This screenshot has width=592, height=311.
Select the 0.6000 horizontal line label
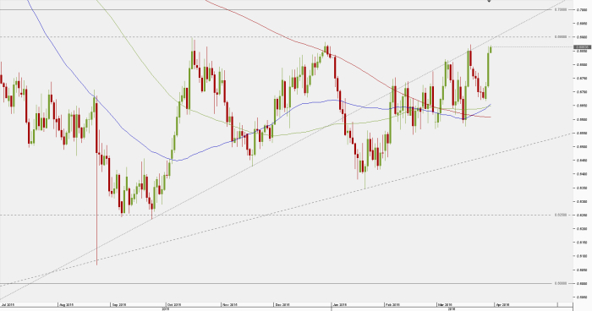tap(561, 283)
